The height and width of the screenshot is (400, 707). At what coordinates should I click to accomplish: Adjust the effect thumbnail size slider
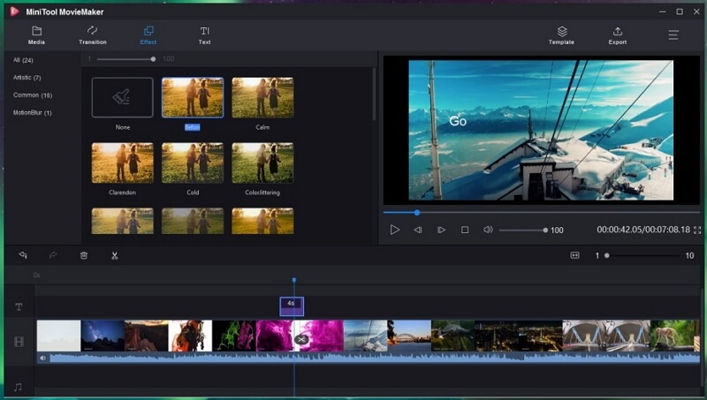coord(125,59)
